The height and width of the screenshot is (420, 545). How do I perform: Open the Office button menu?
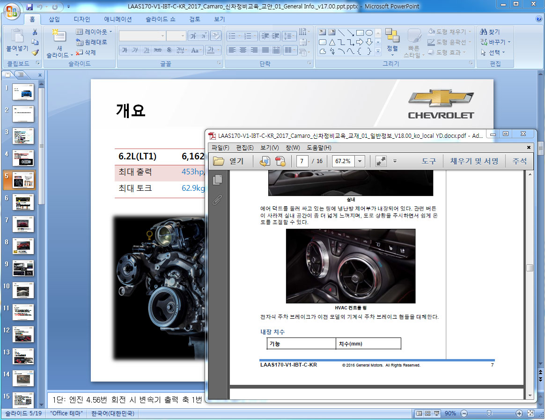11,11
